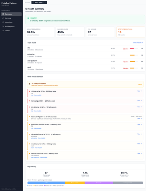Viewport: 146px width, 191px height.
Task: Click the retail team link under roro-internal
Action: 32,148
